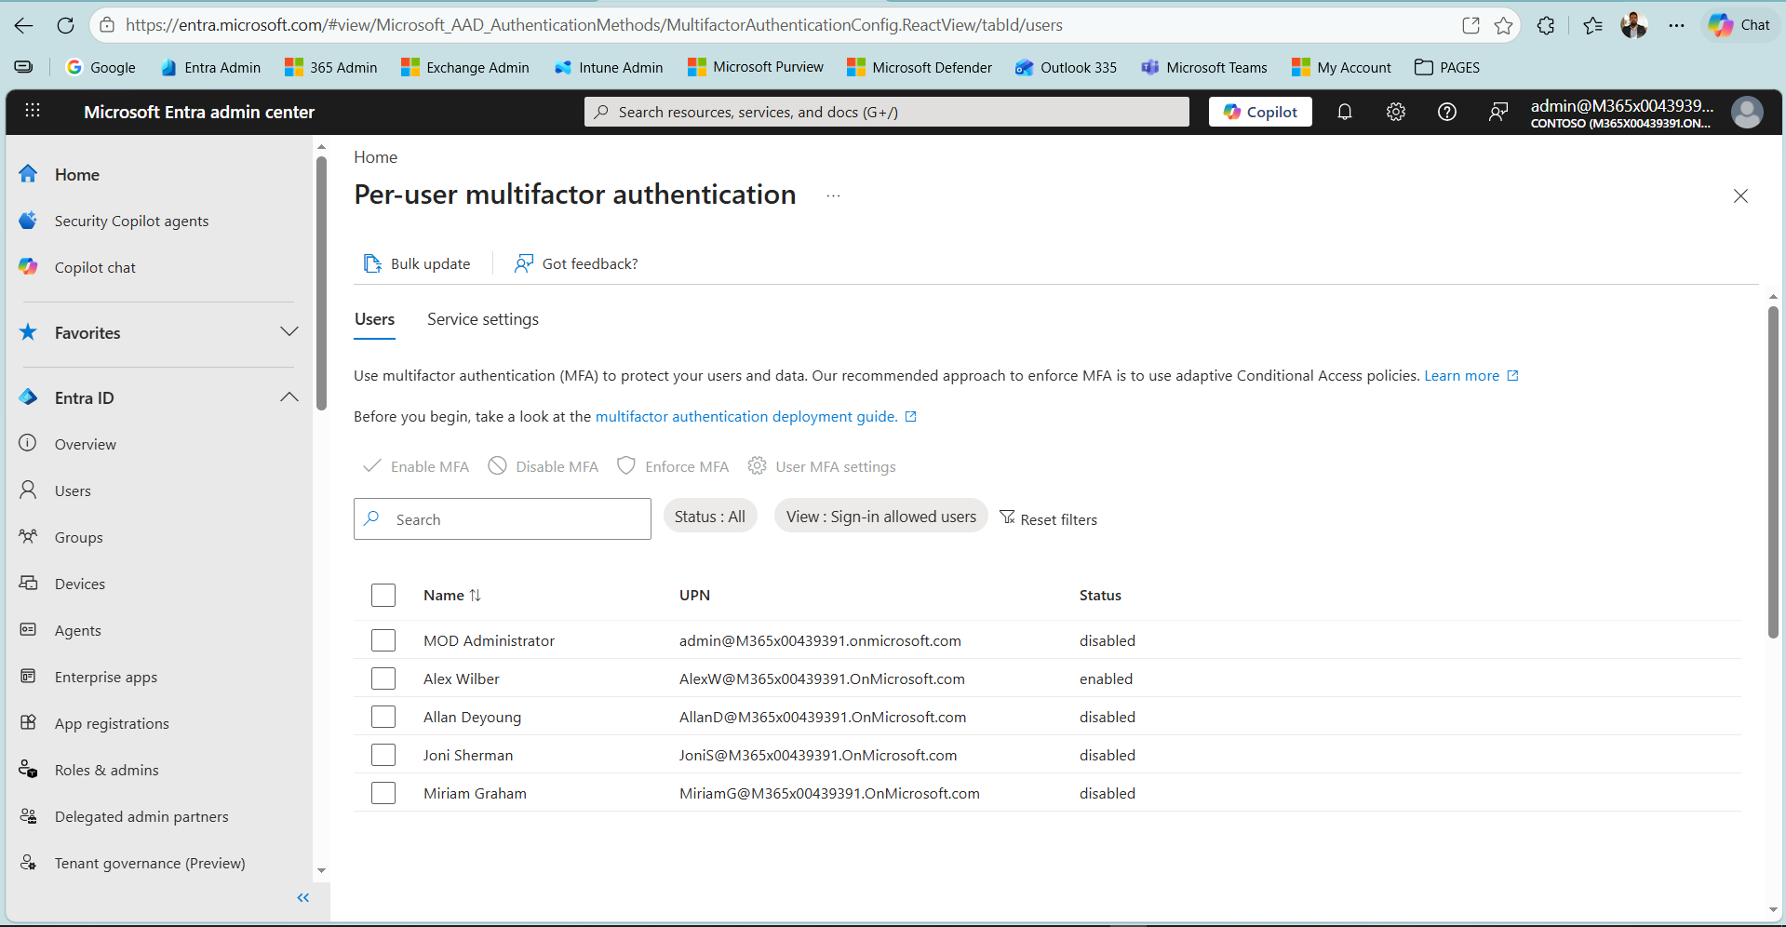This screenshot has width=1786, height=927.
Task: Close the Per-user multifactor authentication pane
Action: 1740,195
